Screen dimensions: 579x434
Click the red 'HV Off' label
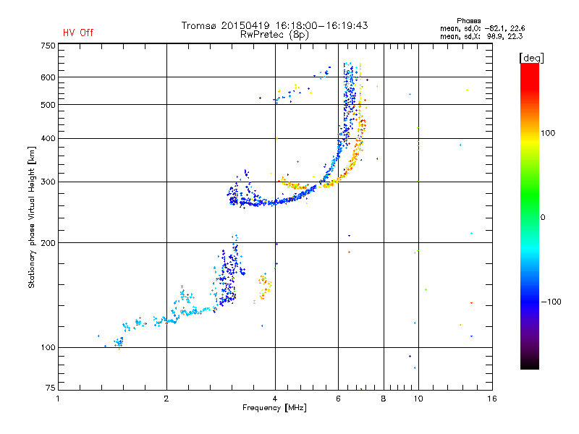coord(78,33)
